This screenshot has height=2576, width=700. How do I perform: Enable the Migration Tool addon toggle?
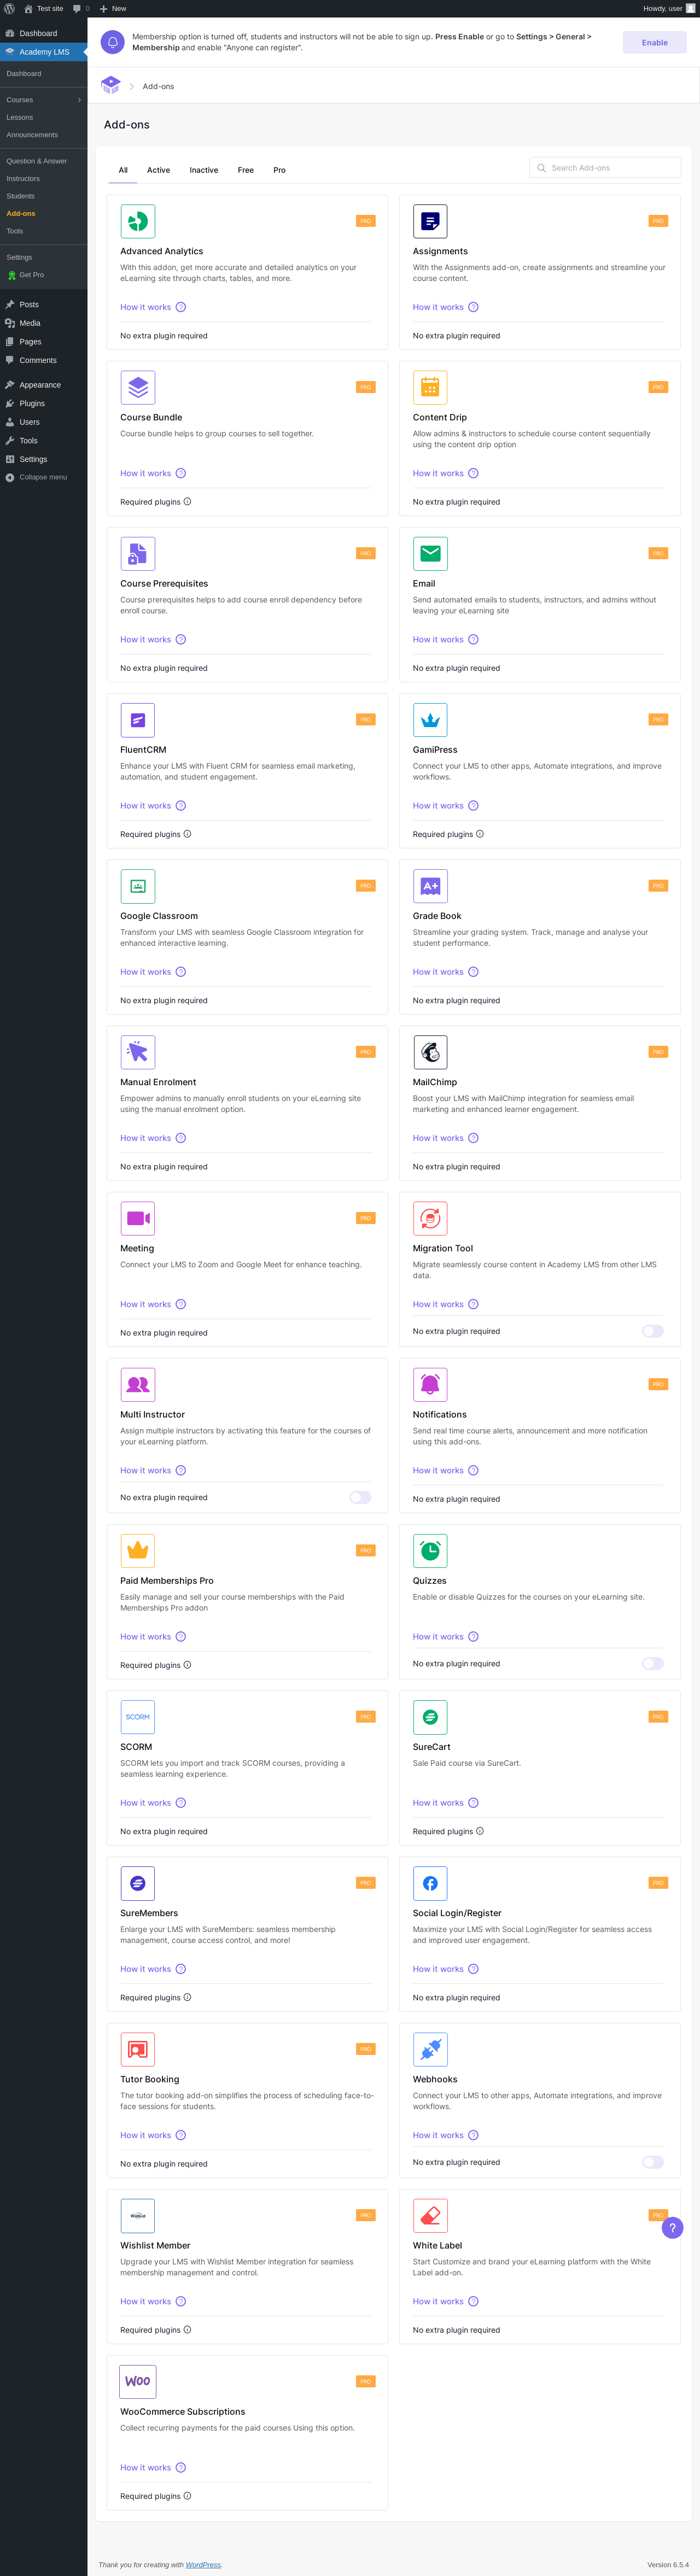pyautogui.click(x=653, y=1331)
